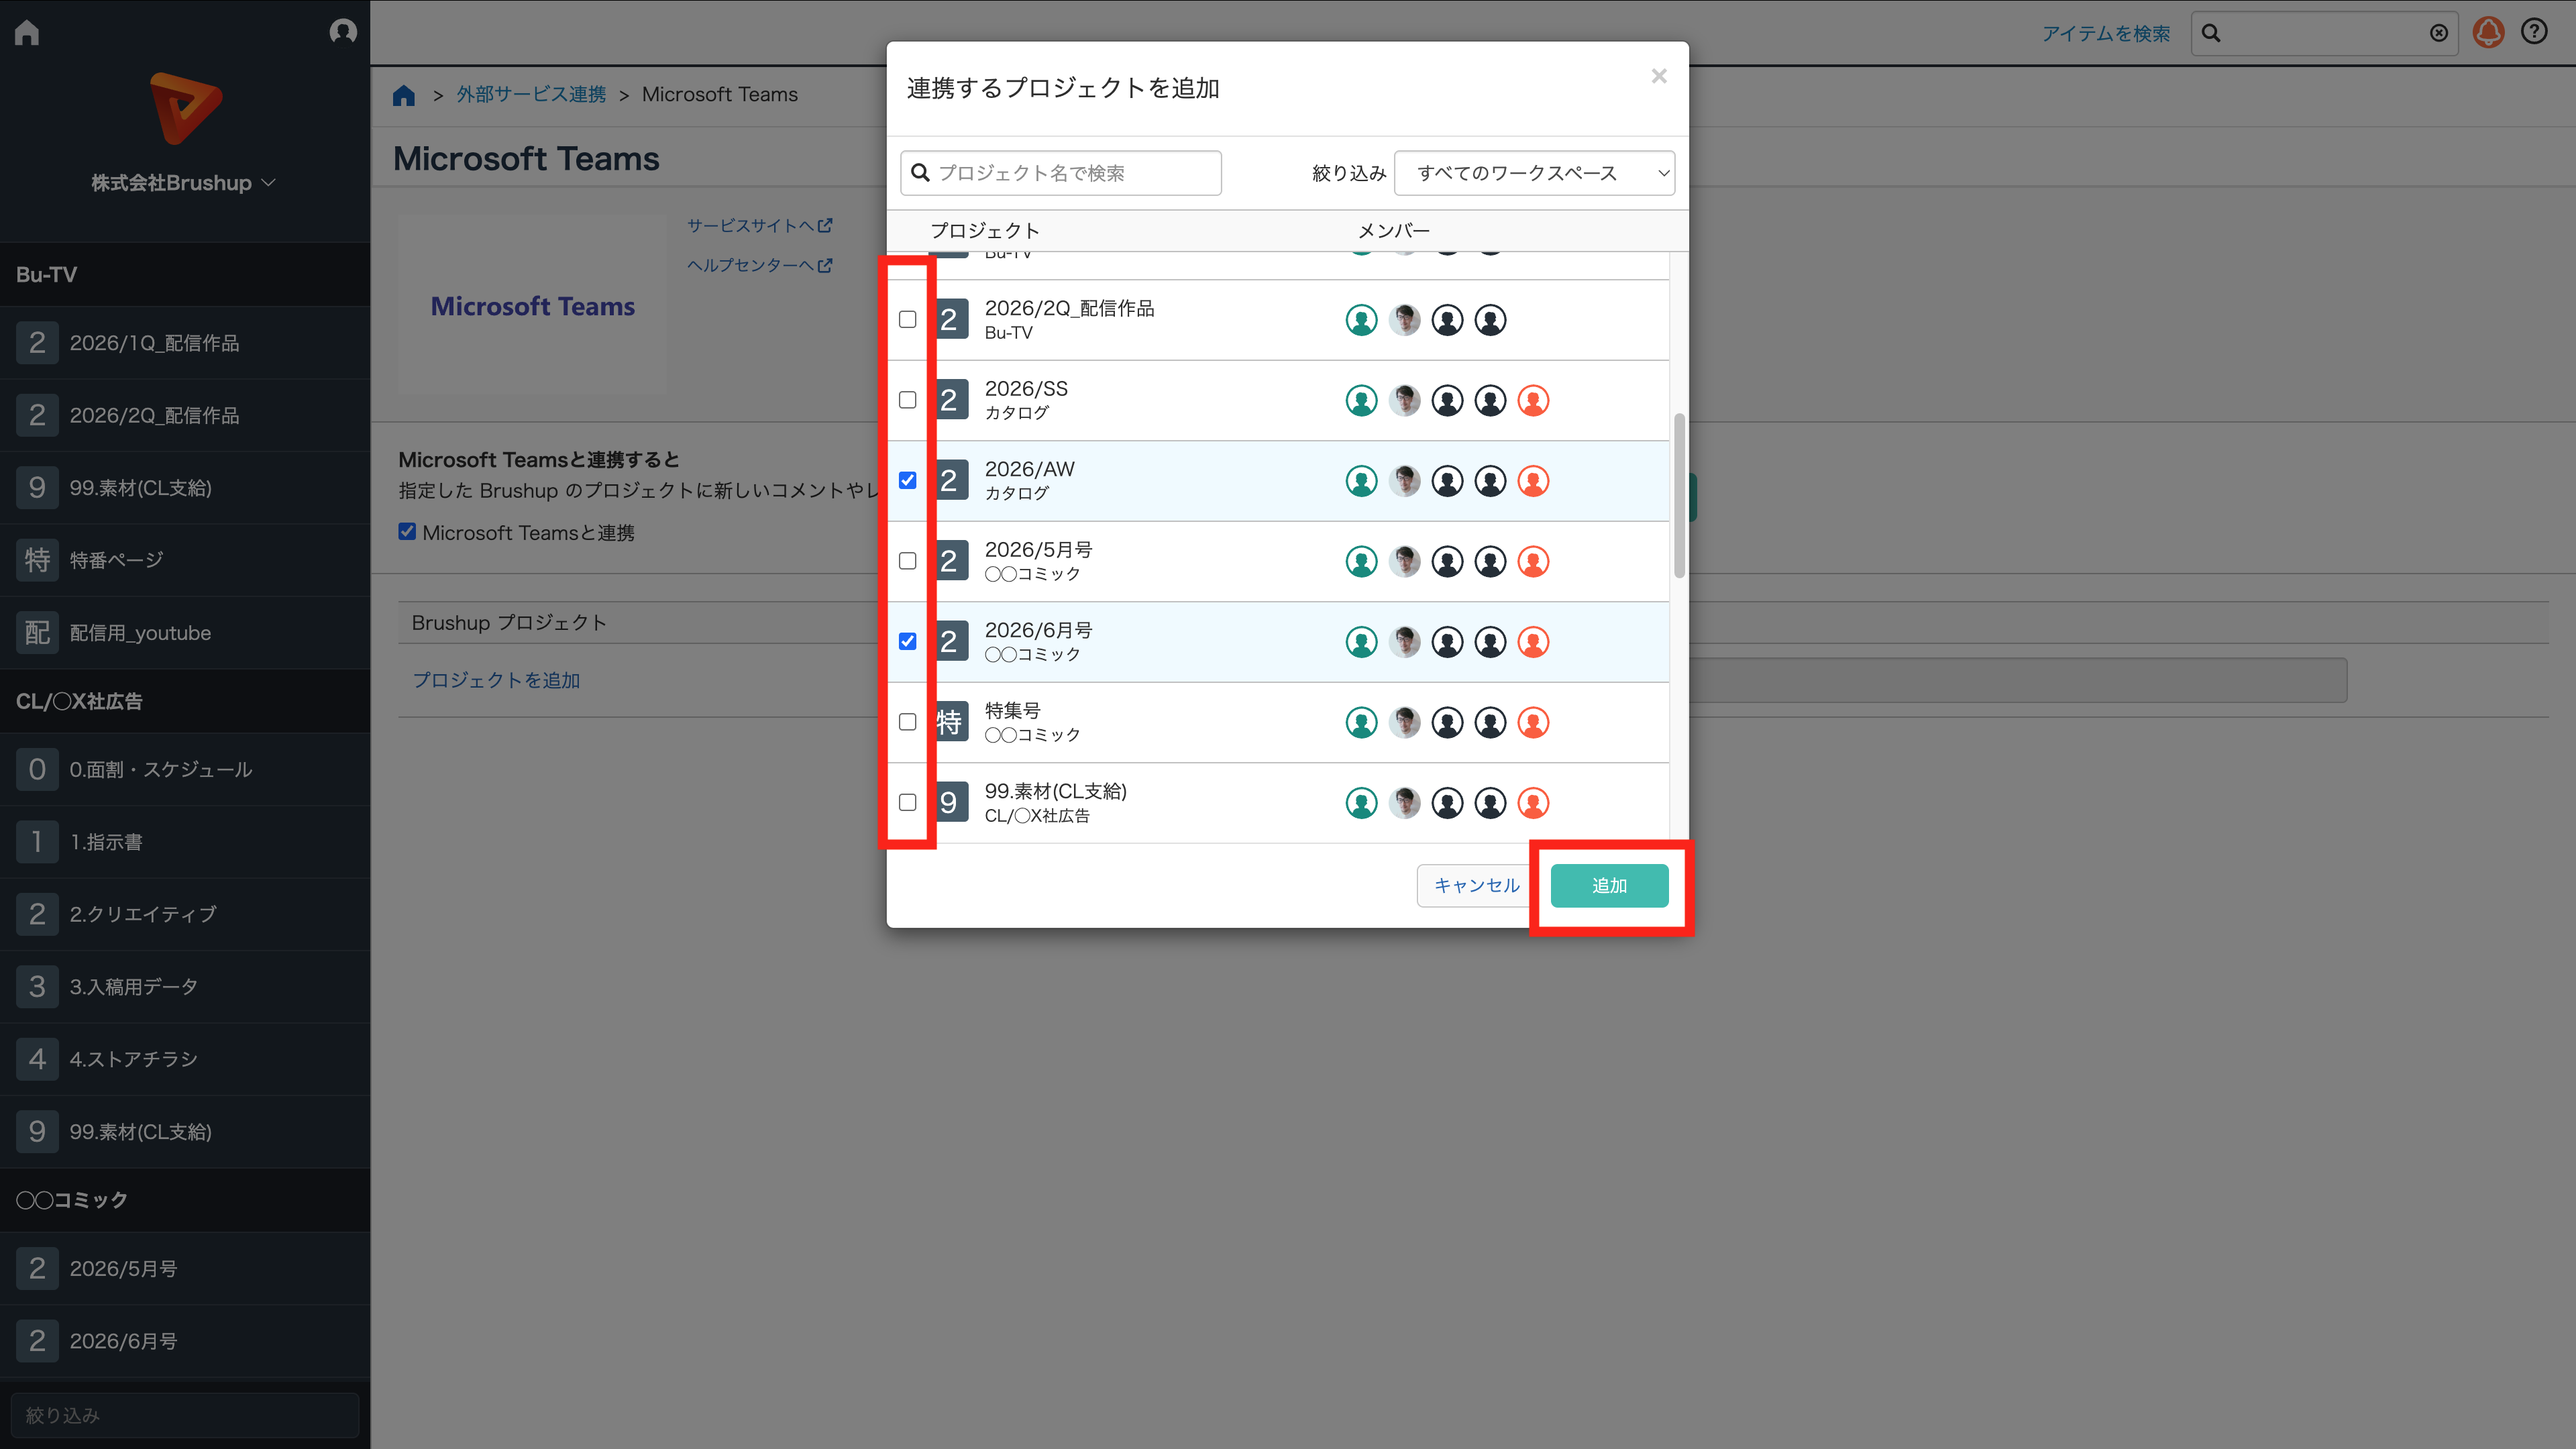Open 1.指示書 project in sidebar
Viewport: 2576px width, 1449px height.
tap(185, 842)
